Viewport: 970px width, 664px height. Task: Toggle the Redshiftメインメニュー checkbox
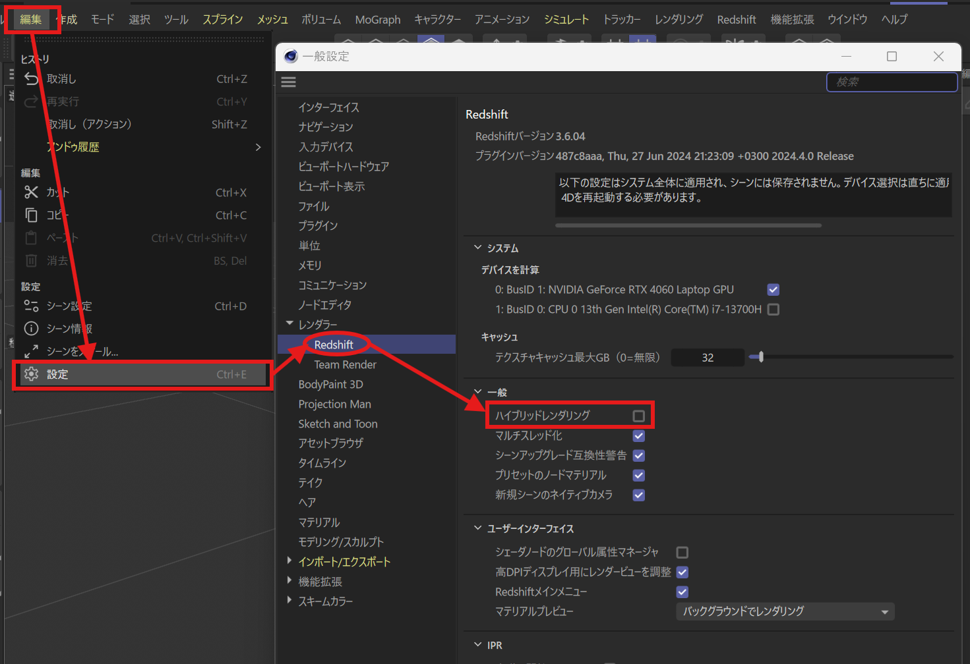point(682,592)
